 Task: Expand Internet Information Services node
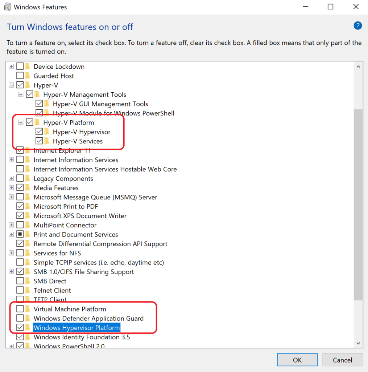click(11, 159)
